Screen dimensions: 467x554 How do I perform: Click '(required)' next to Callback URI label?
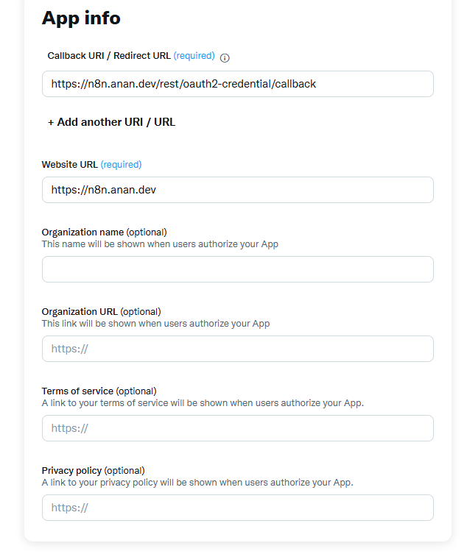194,56
